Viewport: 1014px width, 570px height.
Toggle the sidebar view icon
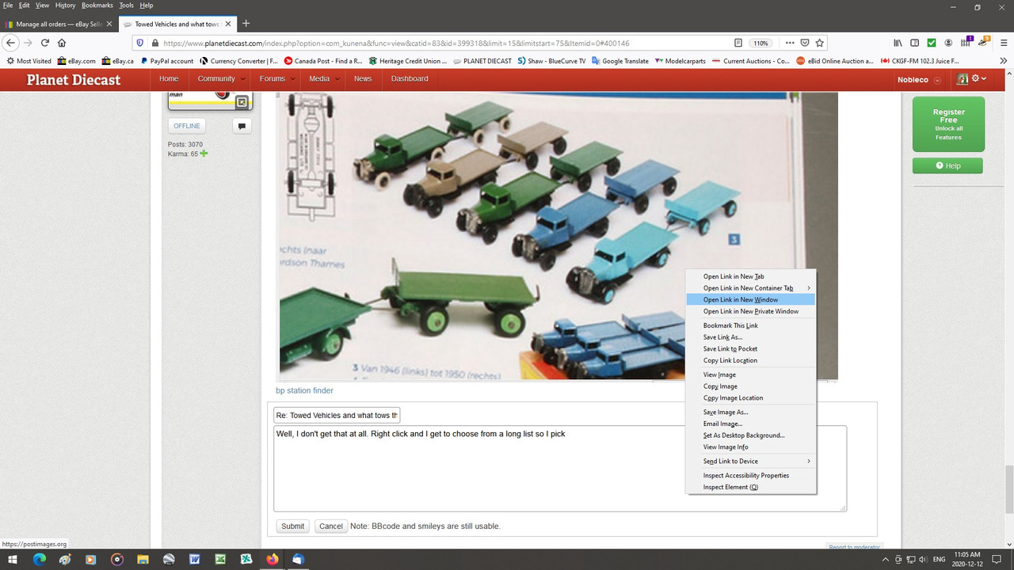pos(914,43)
